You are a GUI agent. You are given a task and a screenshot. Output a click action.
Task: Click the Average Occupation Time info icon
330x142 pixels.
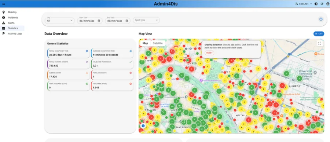point(131,51)
